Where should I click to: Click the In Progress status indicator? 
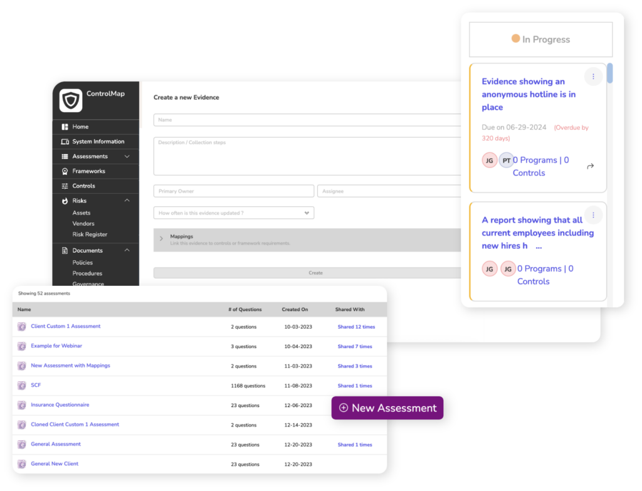click(540, 39)
